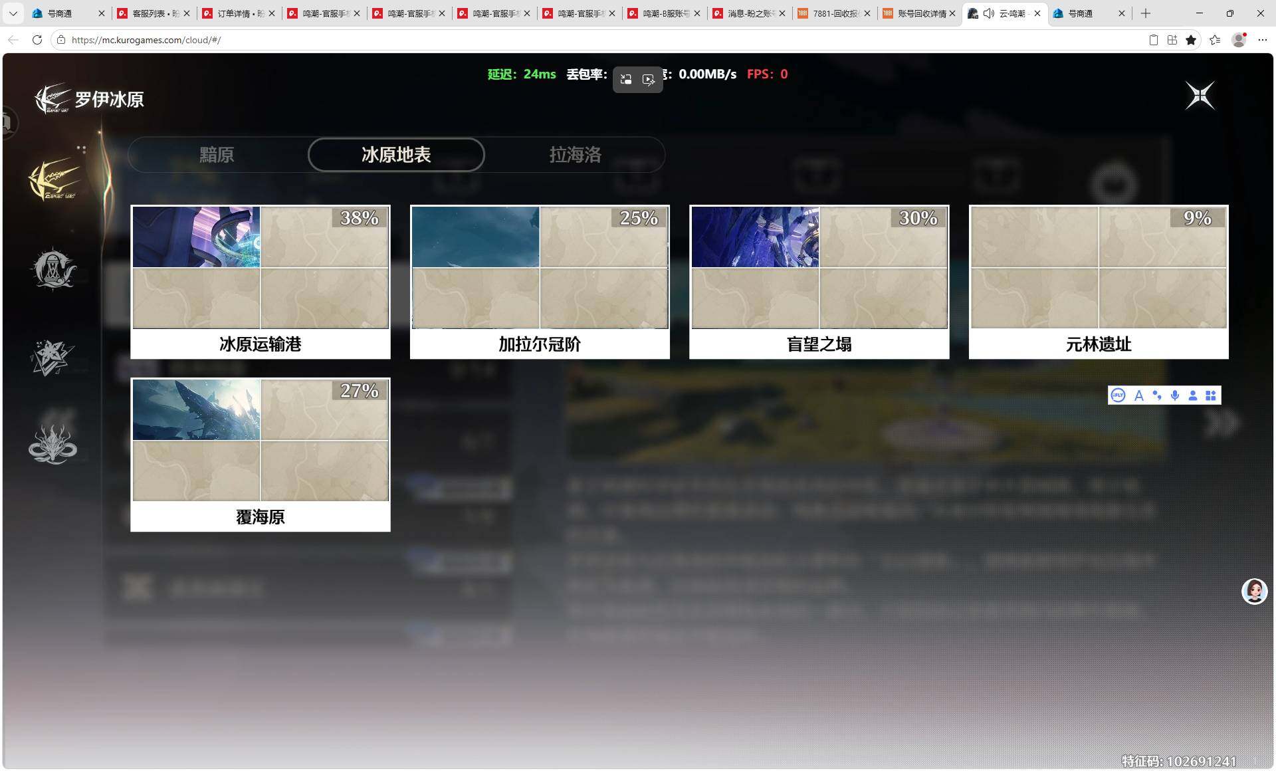1276x771 pixels.
Task: Click the video enhance icon in overlay
Action: click(649, 80)
